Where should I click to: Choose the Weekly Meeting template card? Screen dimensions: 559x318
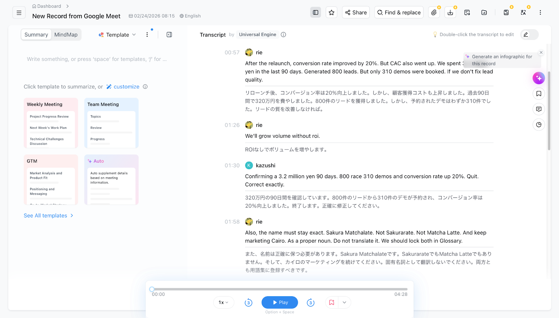click(51, 123)
